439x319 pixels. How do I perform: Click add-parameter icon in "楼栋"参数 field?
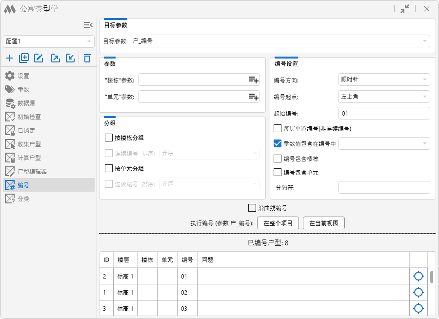click(x=253, y=80)
